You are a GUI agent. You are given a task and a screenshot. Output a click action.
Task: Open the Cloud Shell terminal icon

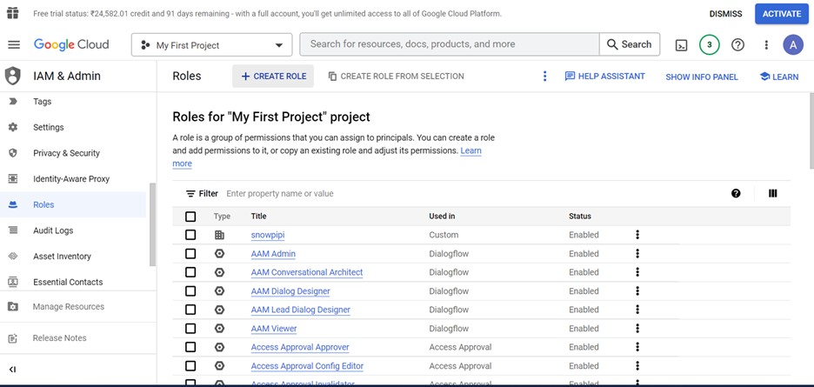tap(682, 45)
